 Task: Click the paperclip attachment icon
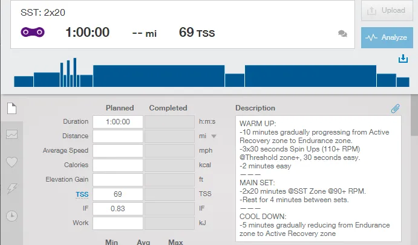click(x=396, y=108)
